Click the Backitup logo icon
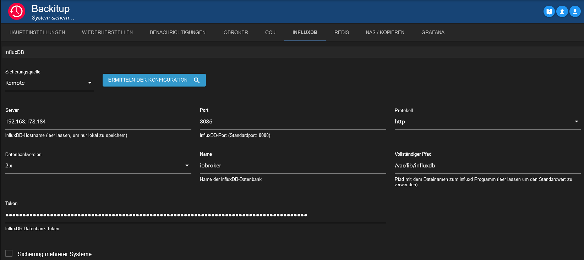The height and width of the screenshot is (260, 584). [x=17, y=12]
